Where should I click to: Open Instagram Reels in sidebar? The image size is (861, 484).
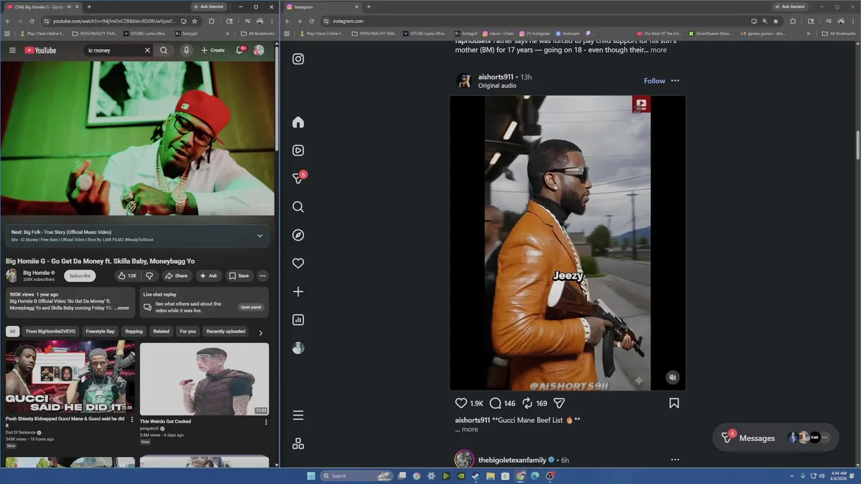click(298, 151)
